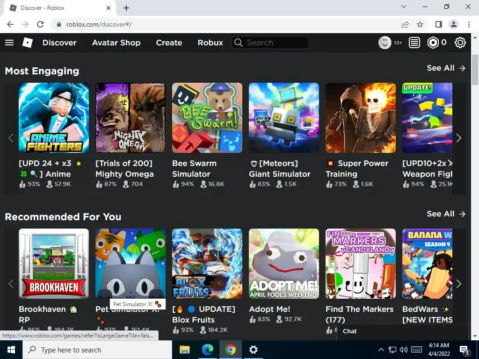Screen dimensions: 479x359
Task: Open the Find The Markers thumbnail
Action: pos(361,264)
